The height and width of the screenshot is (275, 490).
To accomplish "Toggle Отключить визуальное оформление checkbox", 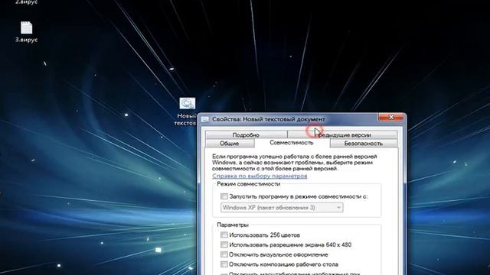I will point(224,254).
